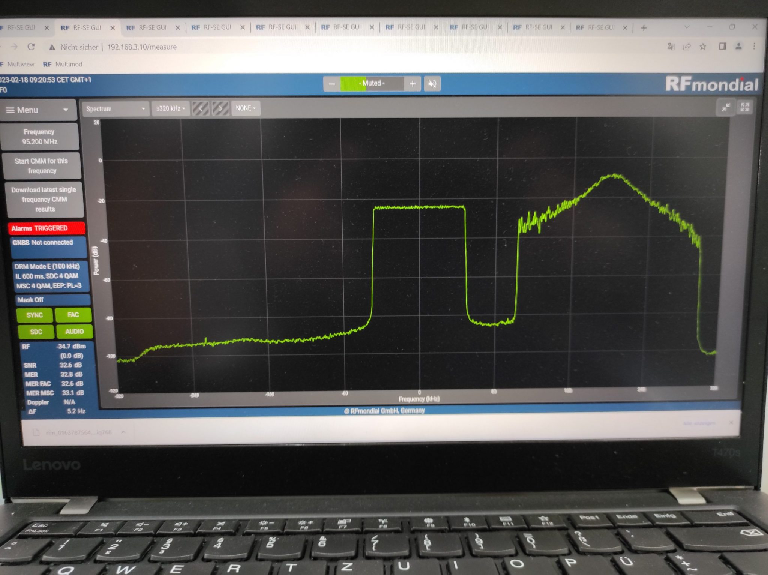Toggle the AUDIO status indicator

[x=75, y=332]
